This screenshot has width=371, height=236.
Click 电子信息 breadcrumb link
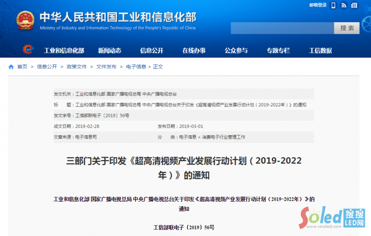click(x=136, y=67)
